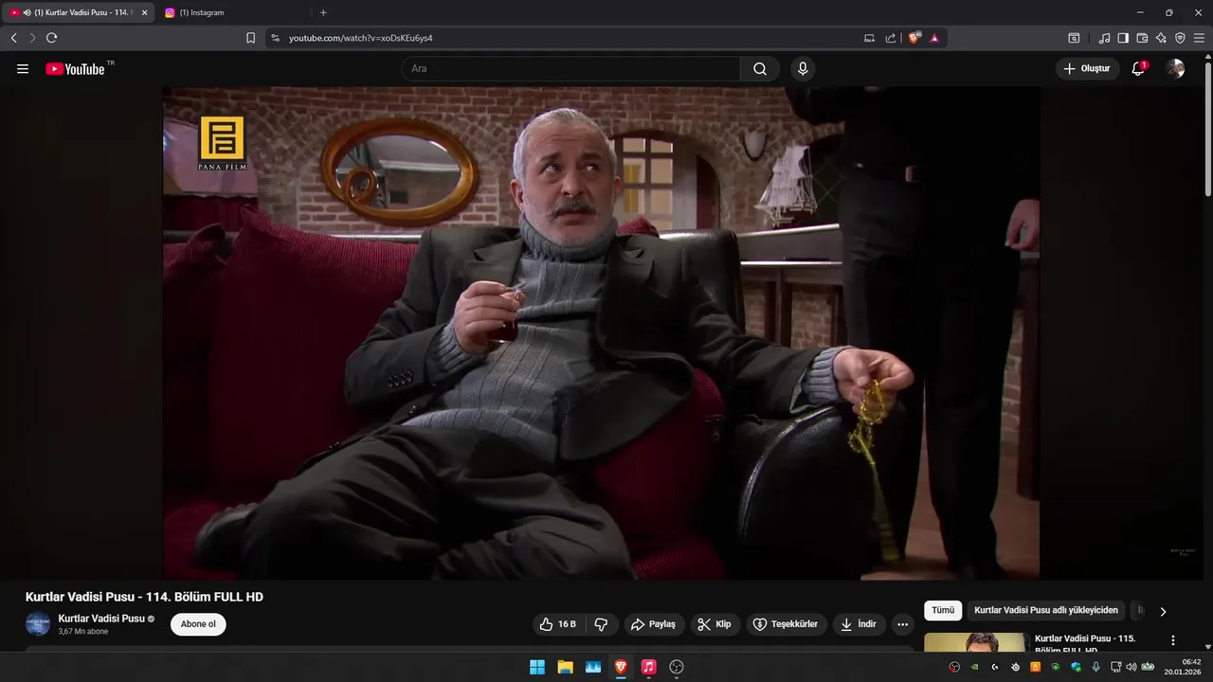Switch to the Instagram browser tab
The width and height of the screenshot is (1213, 682).
(230, 12)
